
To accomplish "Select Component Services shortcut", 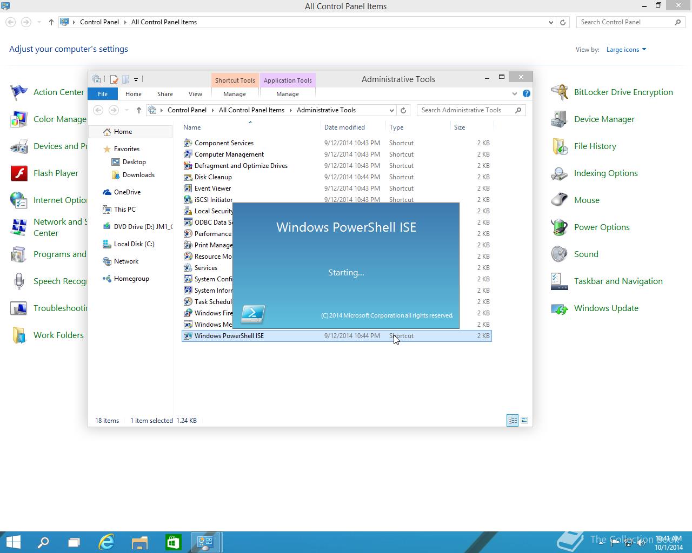I will coord(336,143).
